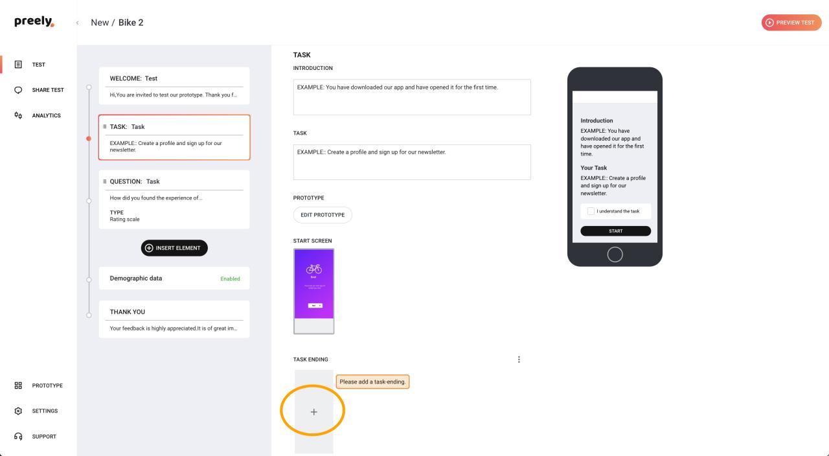This screenshot has width=829, height=456.
Task: Click the 'Rating scale' type text
Action: click(124, 219)
